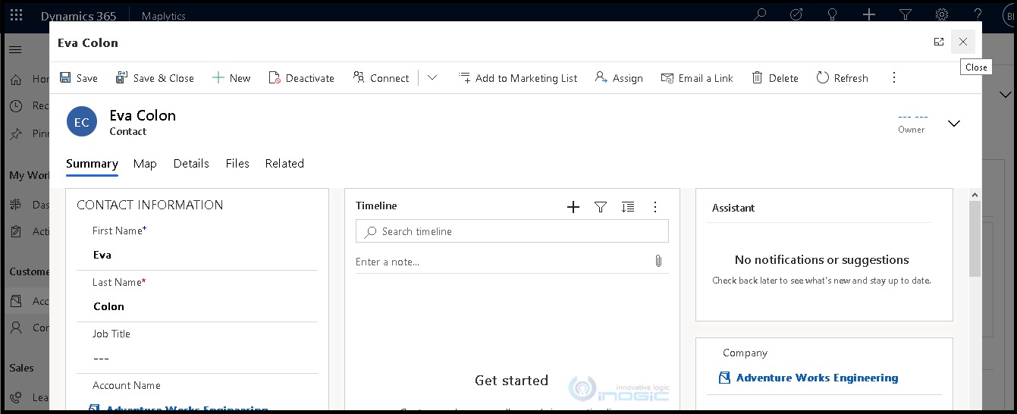Open the command bar overflow menu
The width and height of the screenshot is (1017, 414).
click(894, 77)
